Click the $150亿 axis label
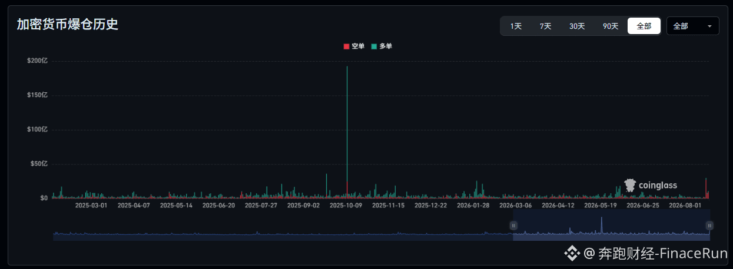Viewport: 733px width, 269px height. click(37, 95)
